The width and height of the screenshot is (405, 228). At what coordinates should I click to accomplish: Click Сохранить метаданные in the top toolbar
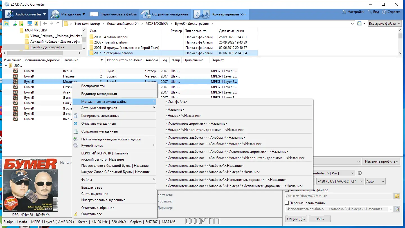coord(165,14)
